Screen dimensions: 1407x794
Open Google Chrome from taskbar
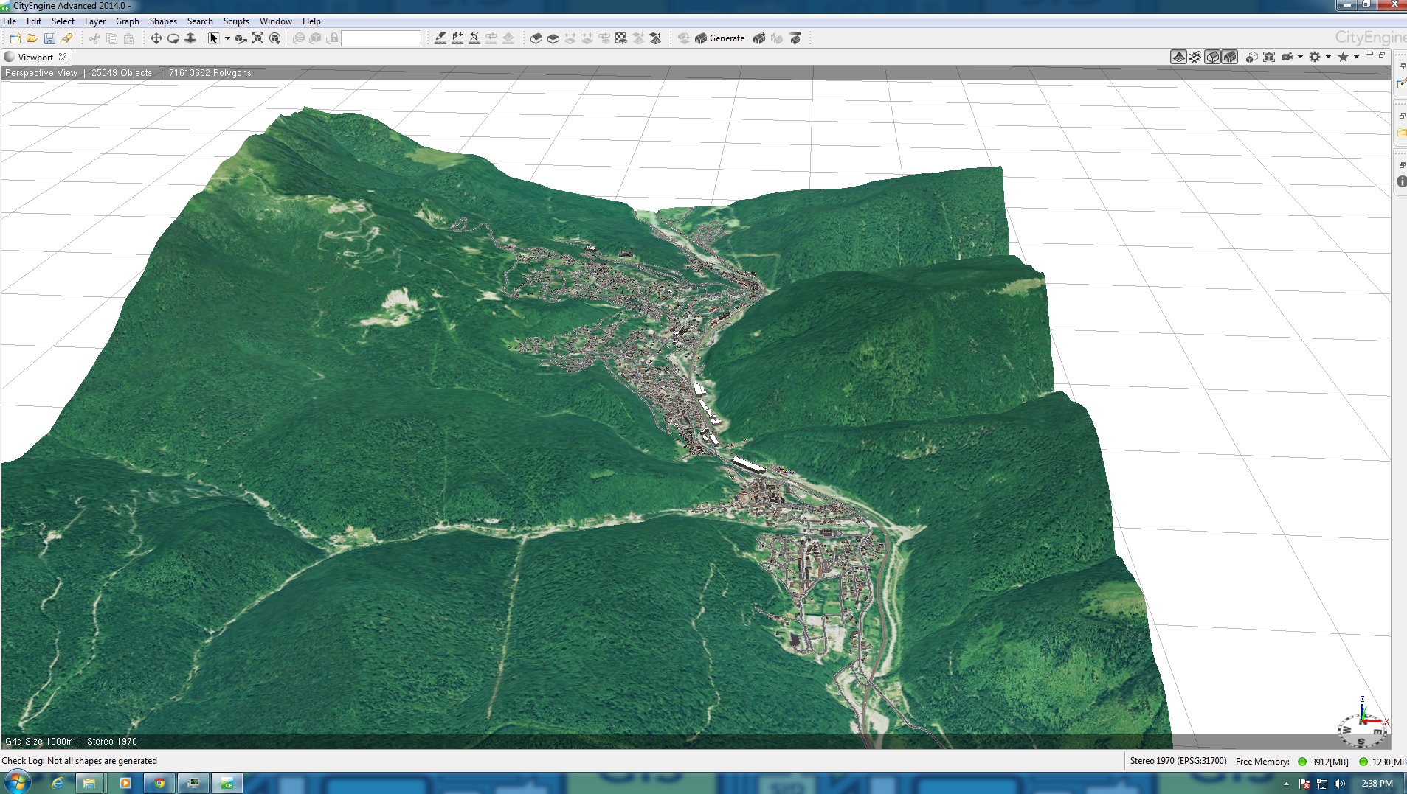159,783
